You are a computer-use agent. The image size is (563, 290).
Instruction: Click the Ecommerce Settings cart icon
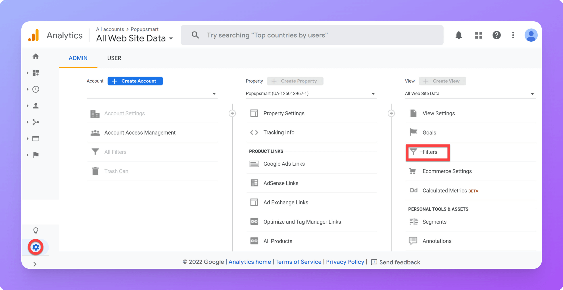click(413, 171)
